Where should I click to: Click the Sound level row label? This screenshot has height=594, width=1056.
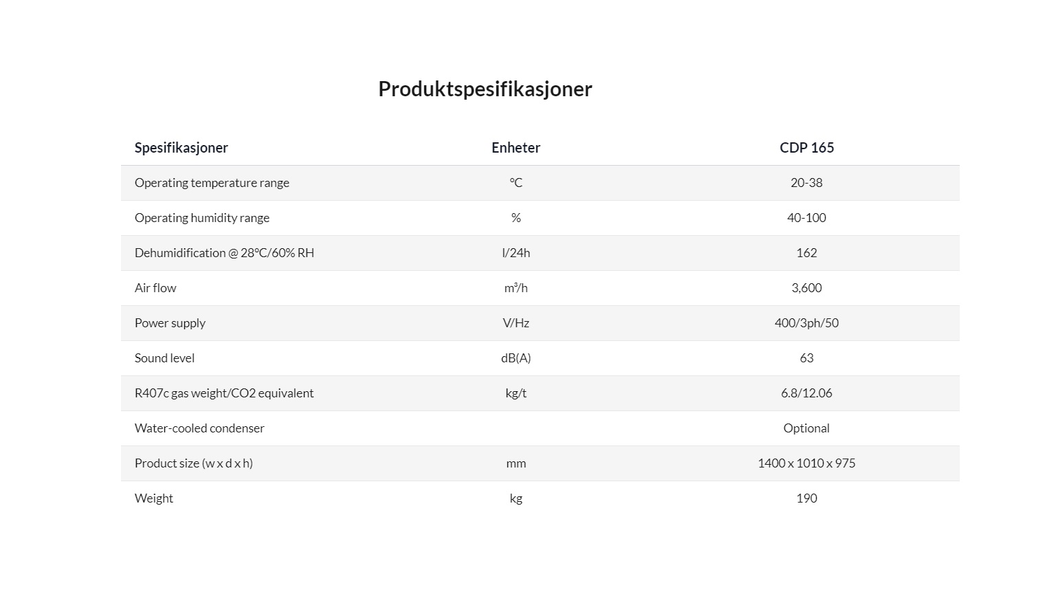164,358
